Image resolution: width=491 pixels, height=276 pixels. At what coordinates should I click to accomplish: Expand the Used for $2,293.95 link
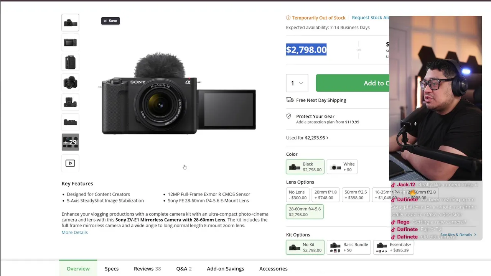click(307, 138)
